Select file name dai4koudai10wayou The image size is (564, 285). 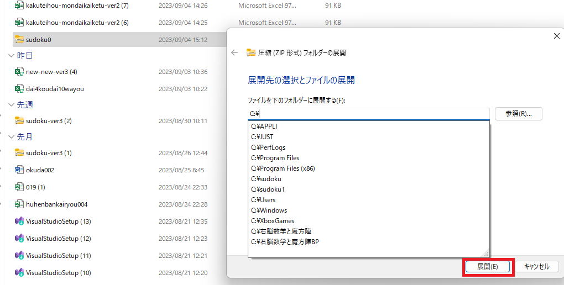click(x=55, y=89)
